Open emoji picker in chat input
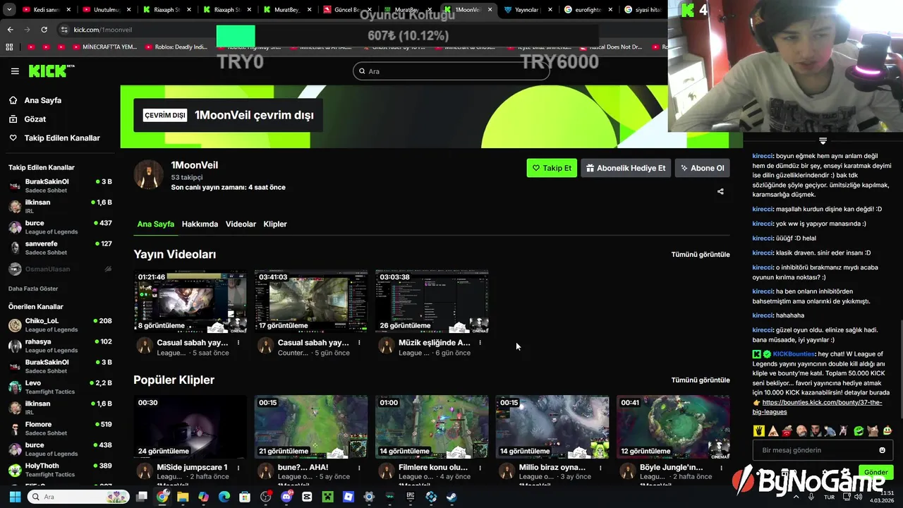Image resolution: width=903 pixels, height=508 pixels. 882,450
